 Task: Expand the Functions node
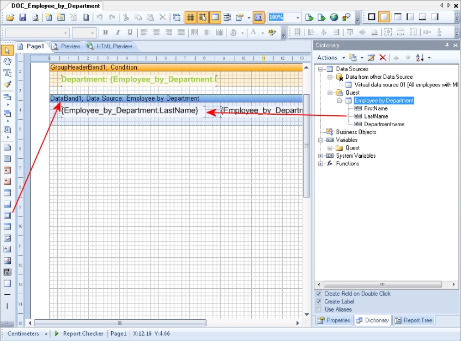(x=320, y=164)
